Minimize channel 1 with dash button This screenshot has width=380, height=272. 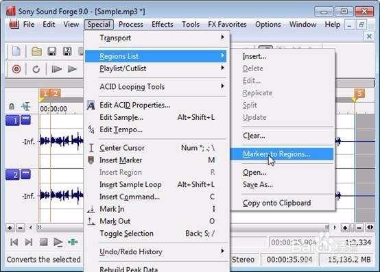coord(25,120)
